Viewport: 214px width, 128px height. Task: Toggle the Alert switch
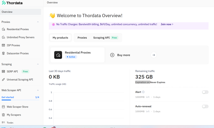205,92
